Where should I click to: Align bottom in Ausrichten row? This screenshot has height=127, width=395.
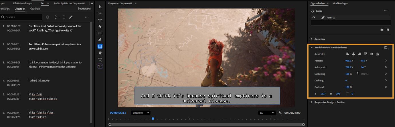378,54
